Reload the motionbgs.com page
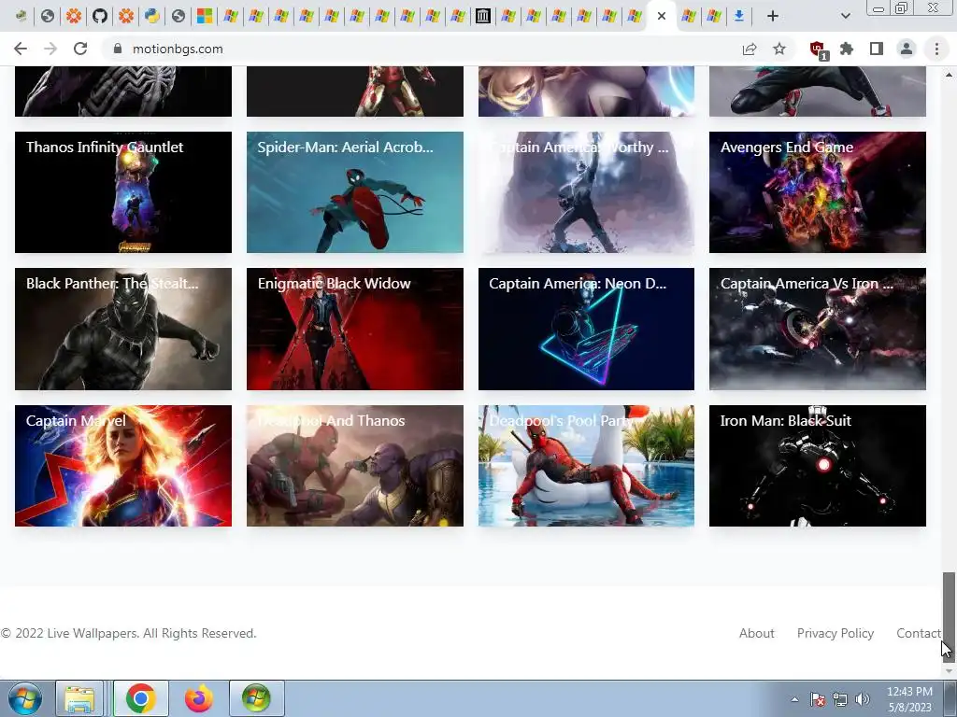 point(80,49)
